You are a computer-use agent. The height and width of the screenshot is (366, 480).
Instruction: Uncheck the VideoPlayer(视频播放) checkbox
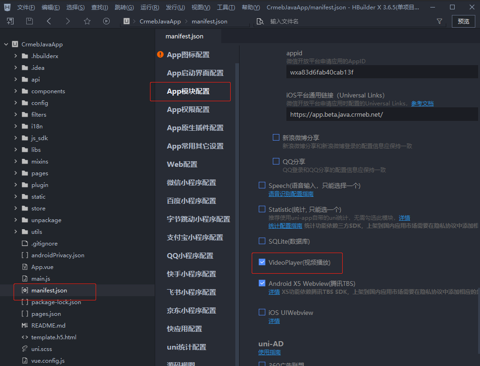coord(262,262)
